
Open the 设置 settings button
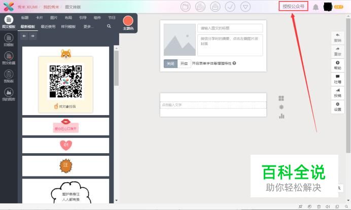338,107
